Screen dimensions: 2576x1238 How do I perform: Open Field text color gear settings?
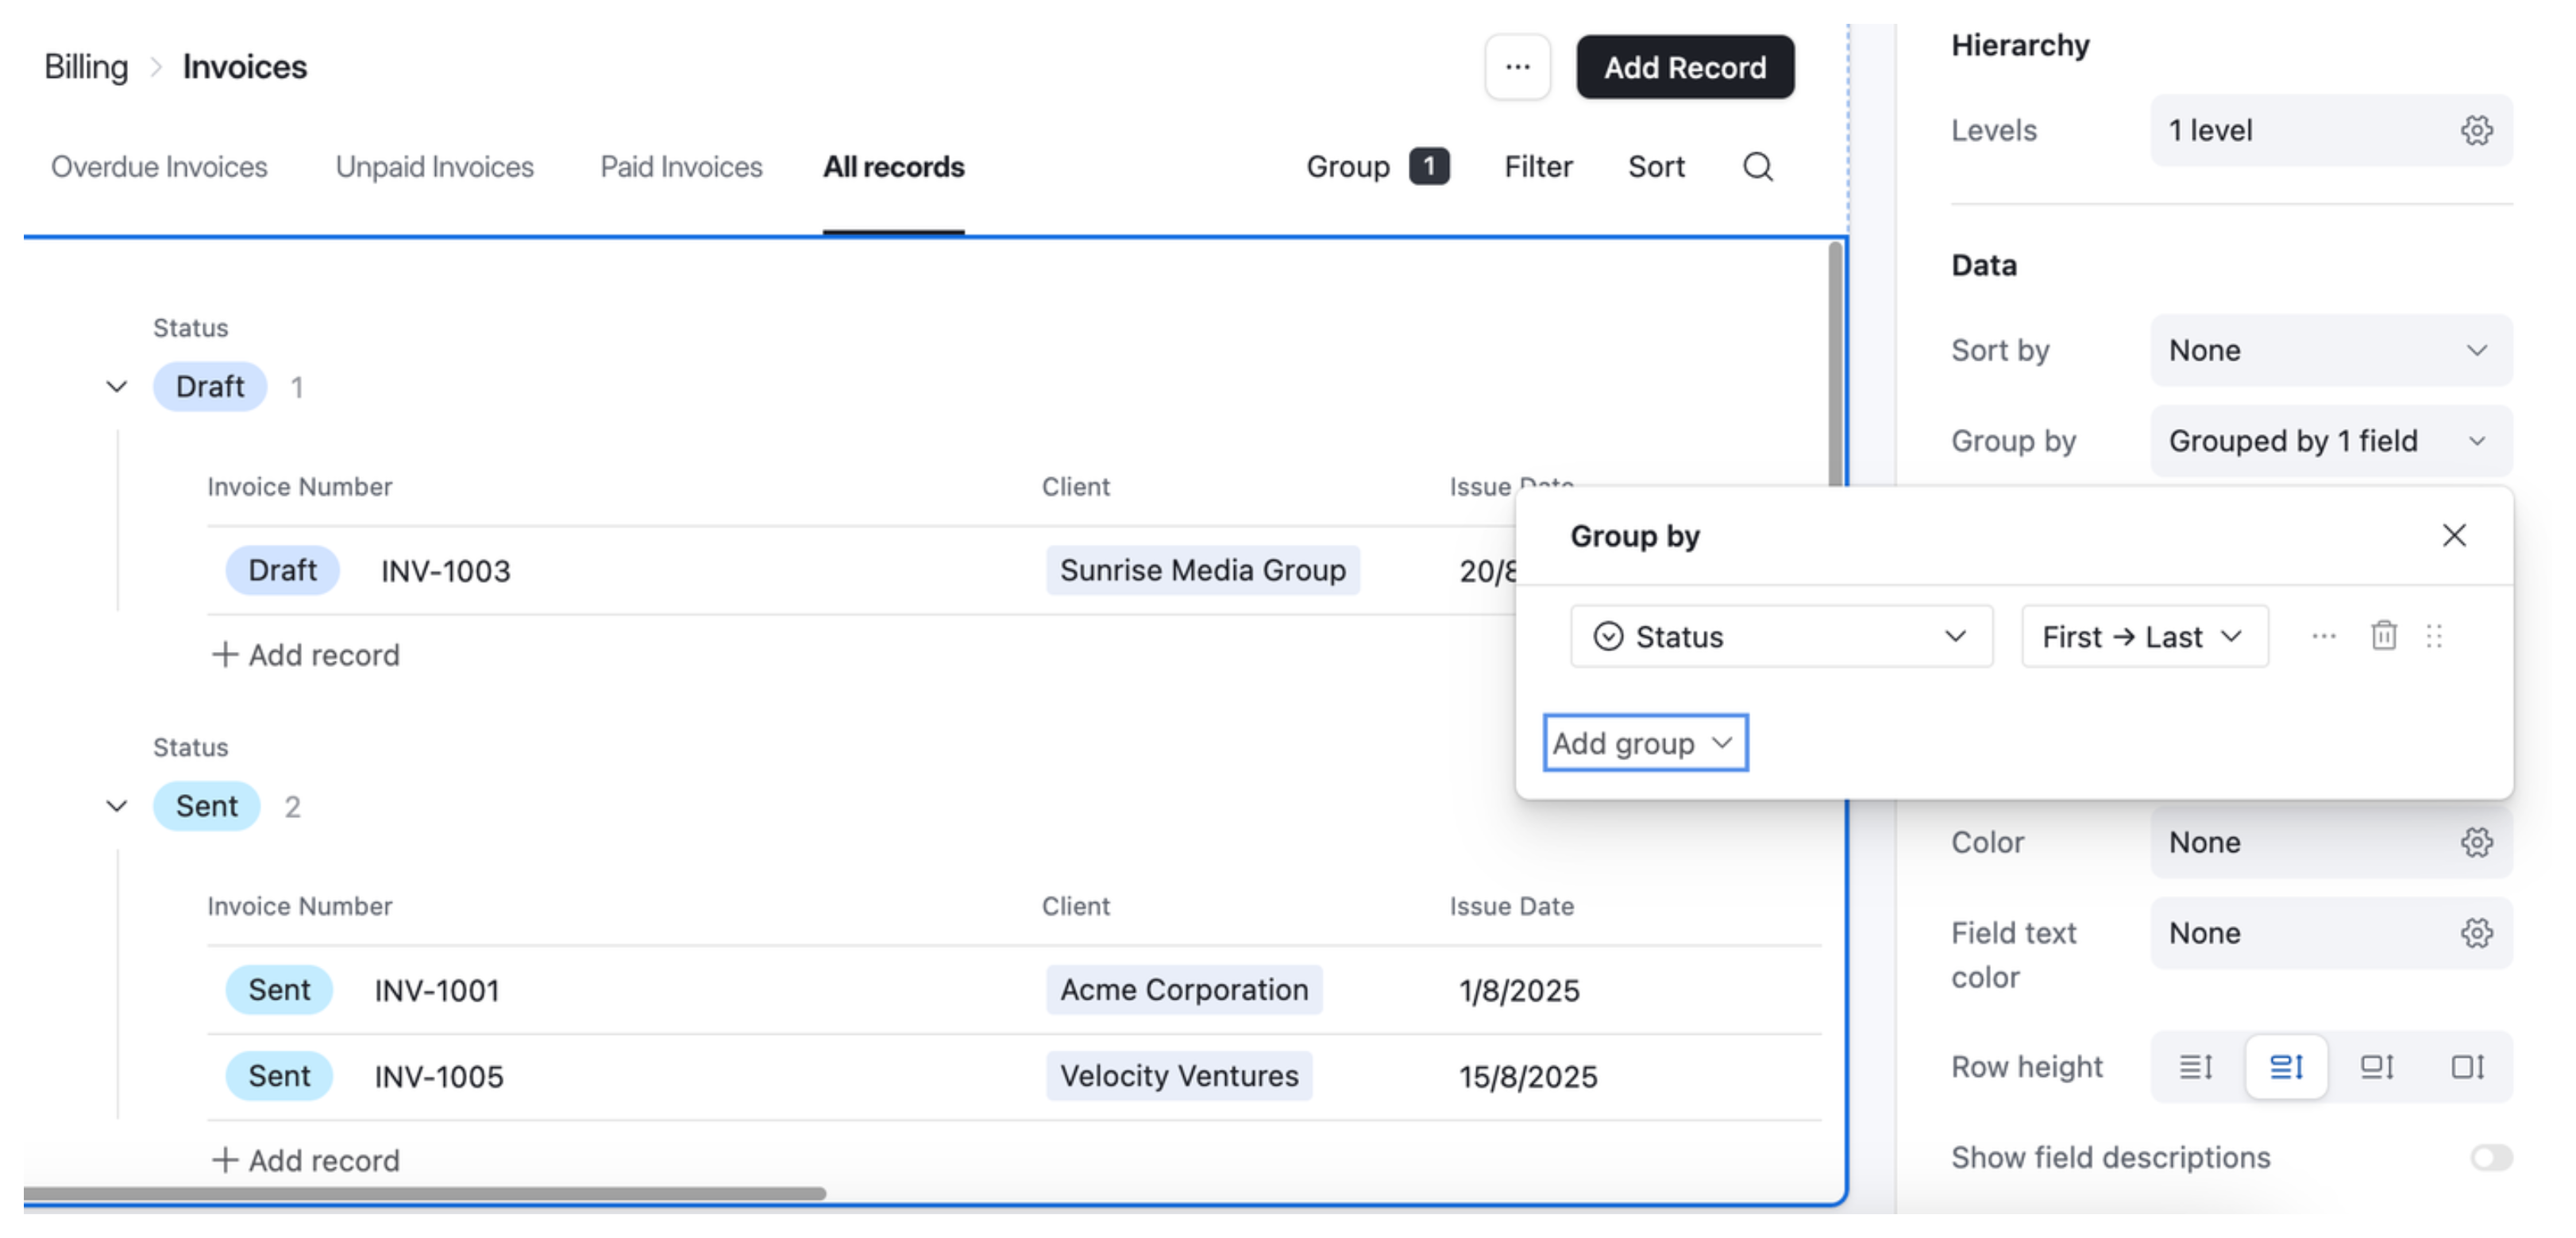pos(2476,933)
